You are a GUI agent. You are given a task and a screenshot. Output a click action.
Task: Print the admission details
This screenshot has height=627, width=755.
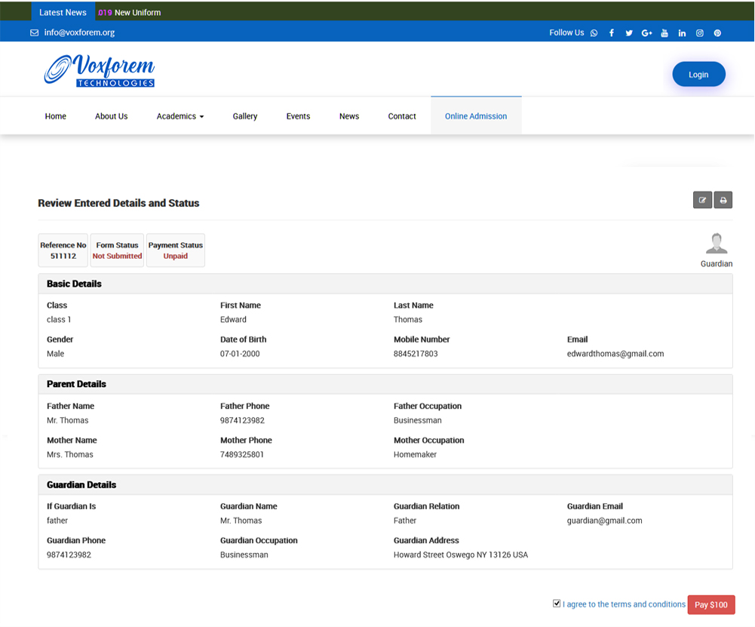(723, 200)
